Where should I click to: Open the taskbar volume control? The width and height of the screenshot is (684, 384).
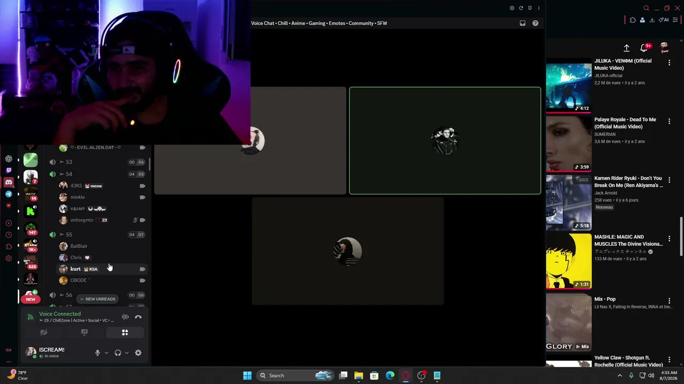[651, 375]
